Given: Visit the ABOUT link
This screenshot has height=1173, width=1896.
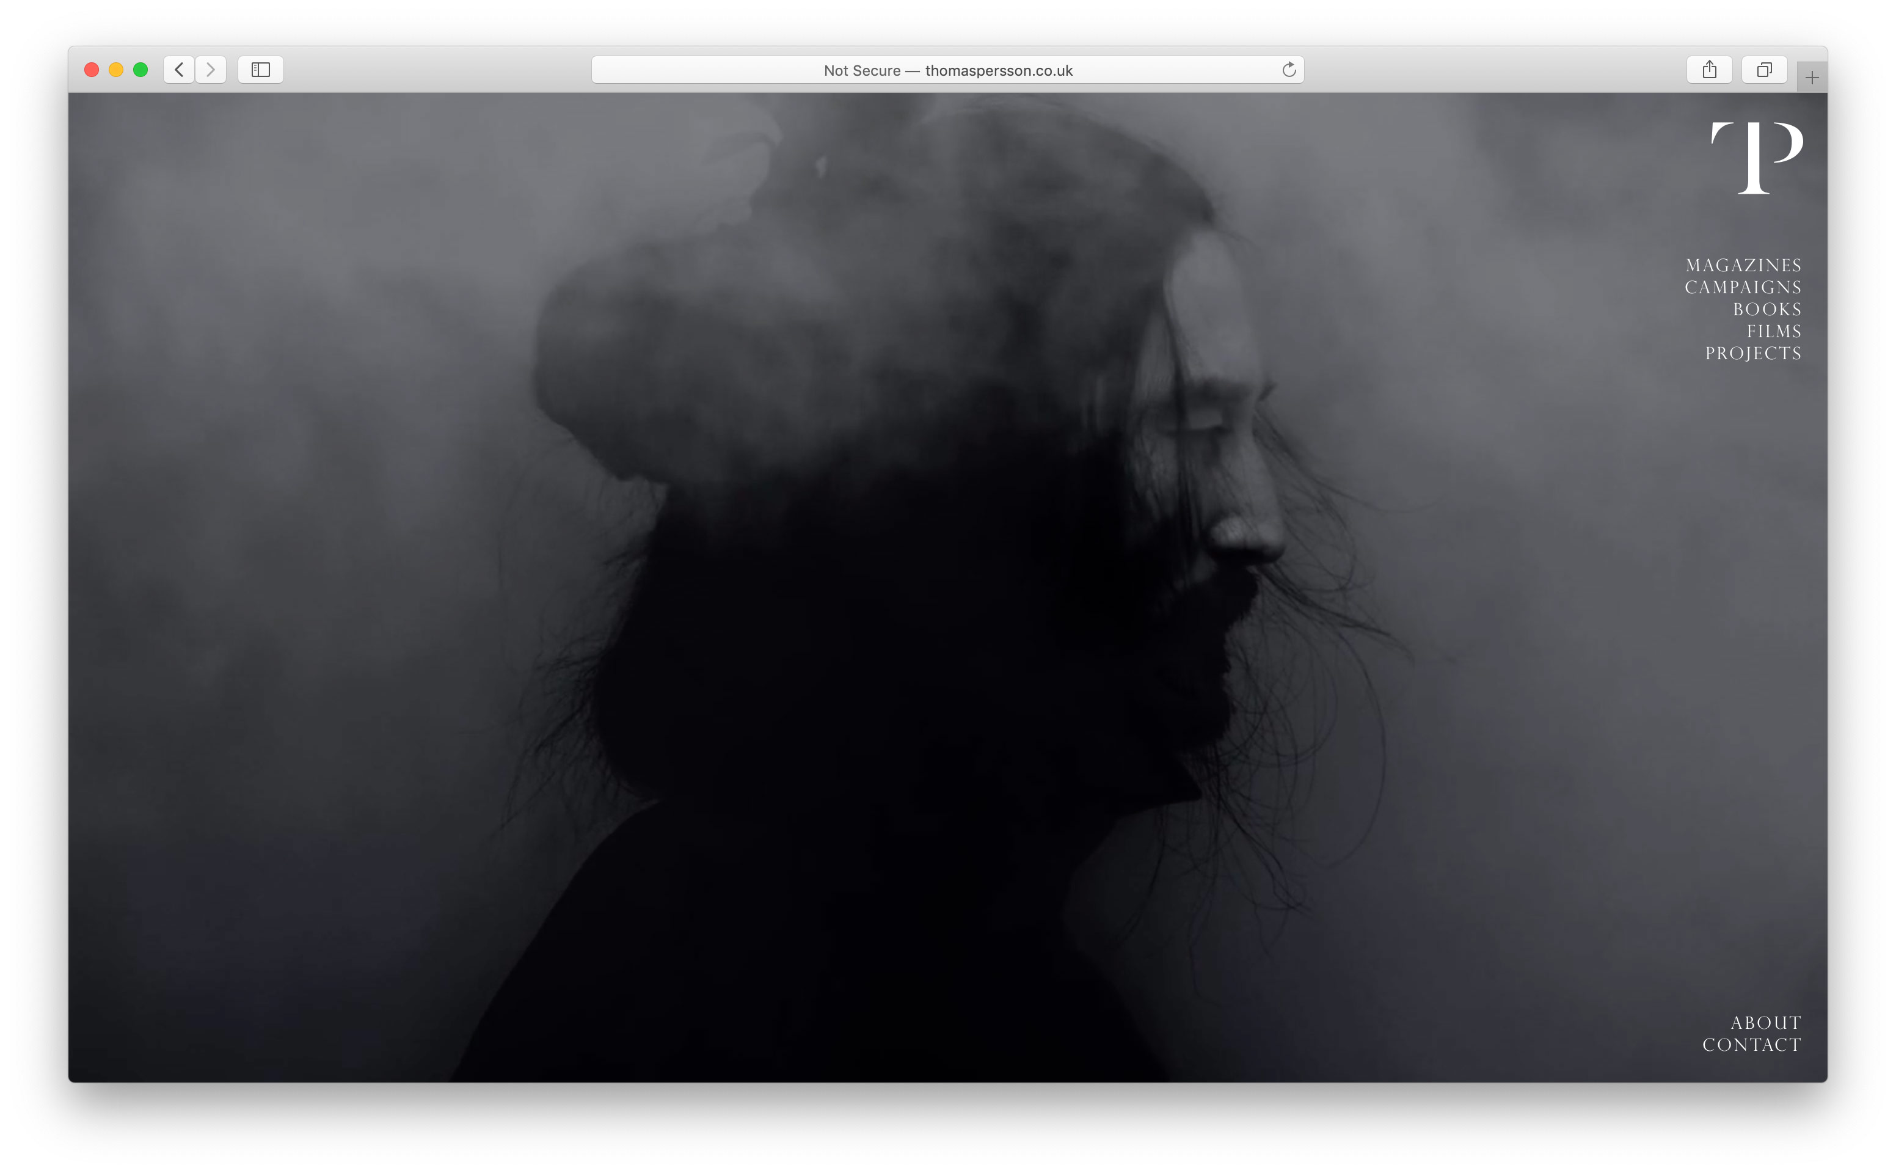Looking at the screenshot, I should pyautogui.click(x=1766, y=1023).
